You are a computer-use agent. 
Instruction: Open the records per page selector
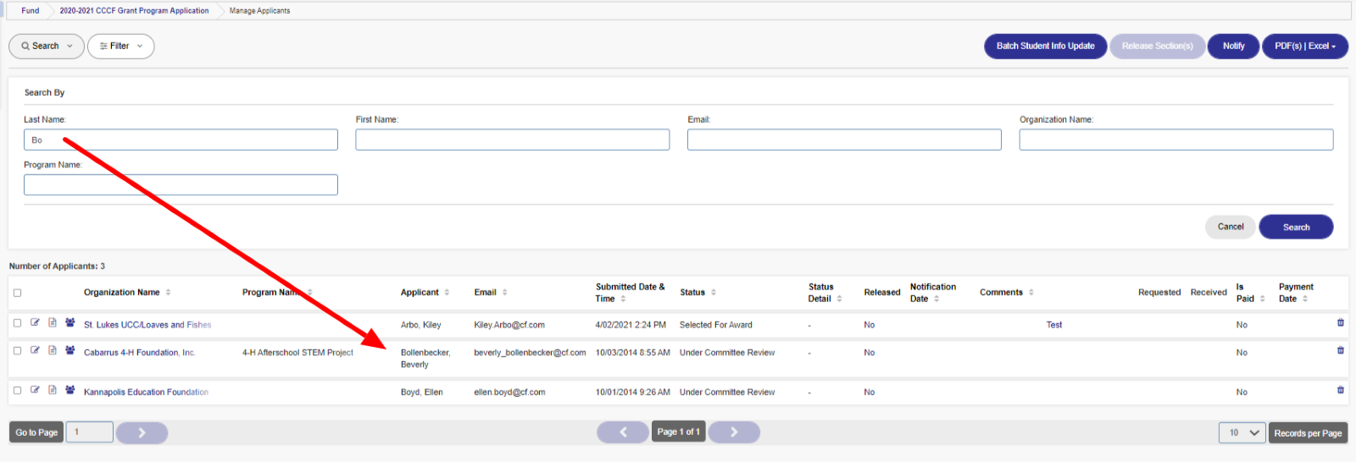coord(1242,432)
